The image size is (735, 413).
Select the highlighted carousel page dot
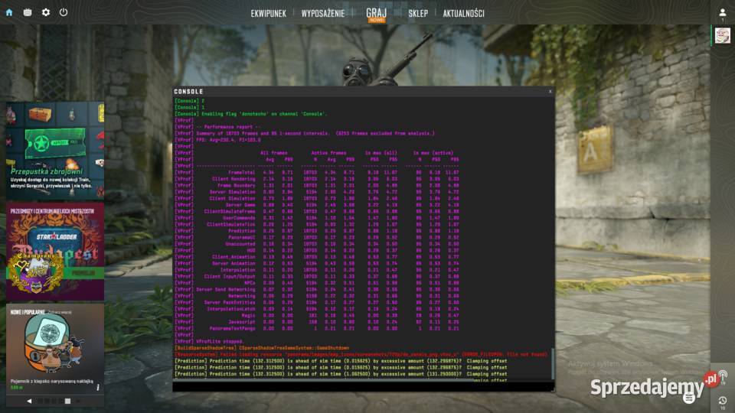coord(67,401)
